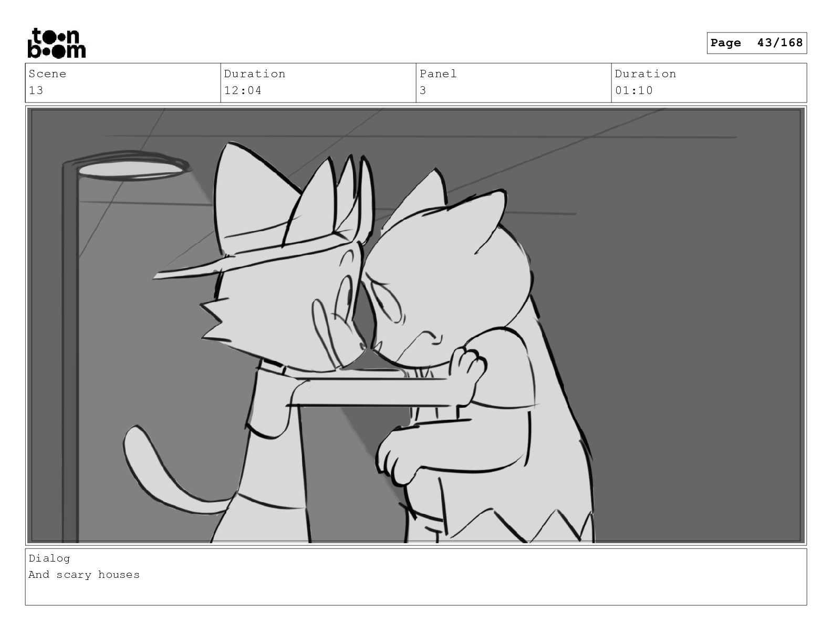Click the Toon Boom logo
This screenshot has height=643, width=832.
[x=56, y=43]
